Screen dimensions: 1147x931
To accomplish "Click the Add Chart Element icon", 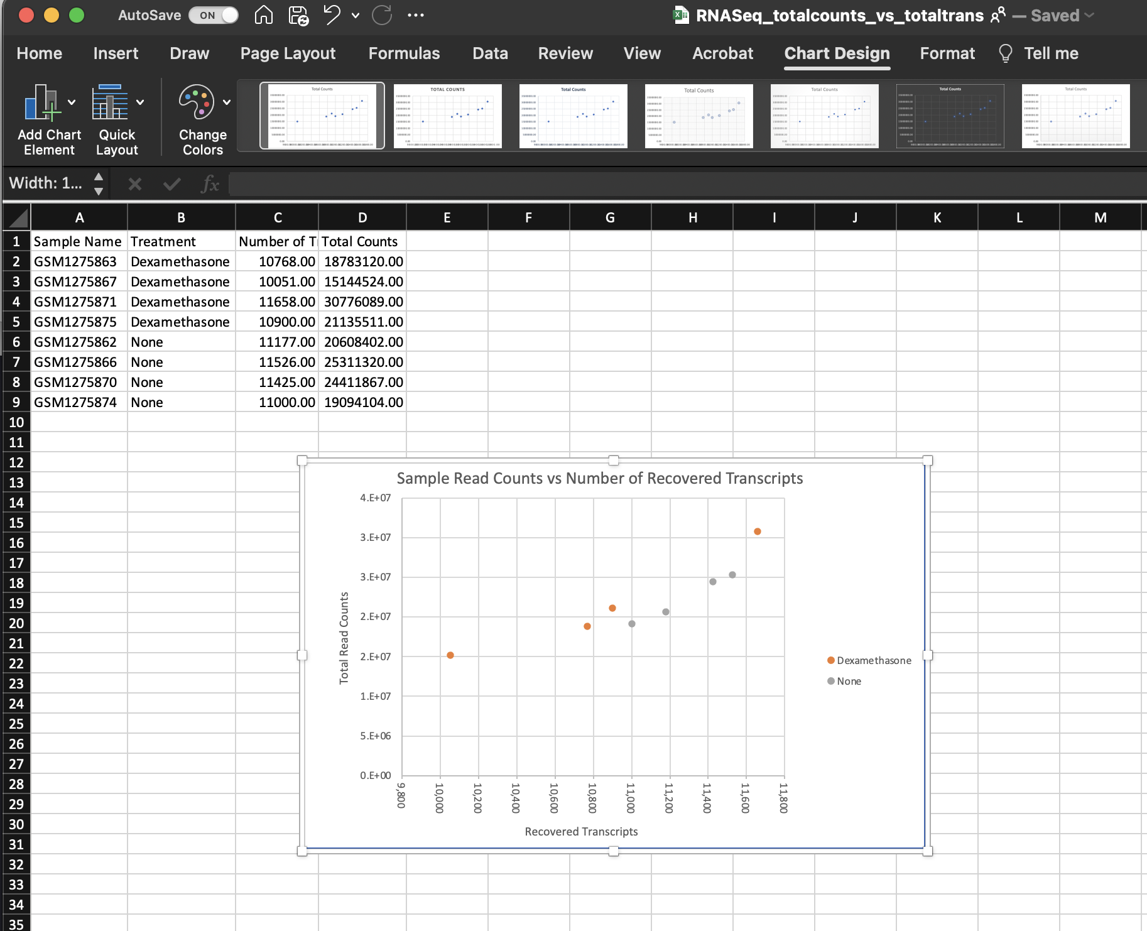I will tap(41, 102).
